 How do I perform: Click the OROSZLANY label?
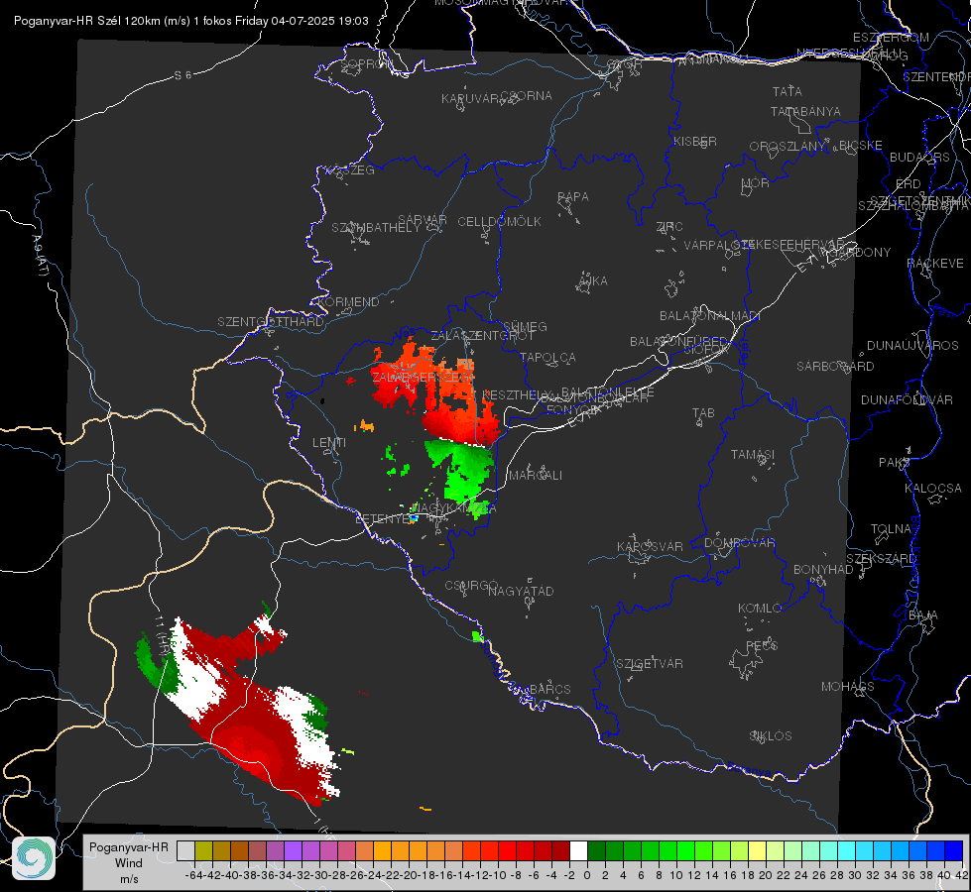(788, 146)
